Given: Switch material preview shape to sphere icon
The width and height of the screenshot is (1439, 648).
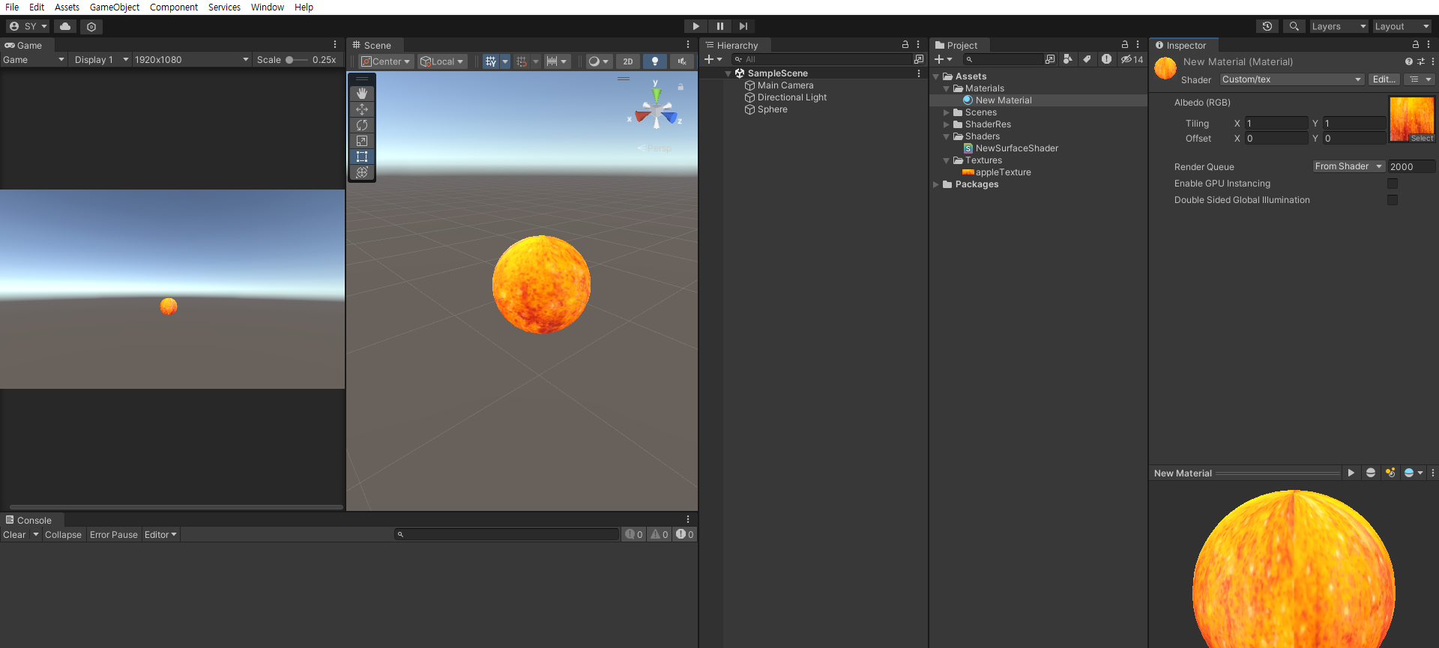Looking at the screenshot, I should tap(1371, 473).
